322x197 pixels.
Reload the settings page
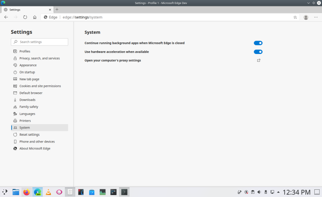[x=25, y=17]
